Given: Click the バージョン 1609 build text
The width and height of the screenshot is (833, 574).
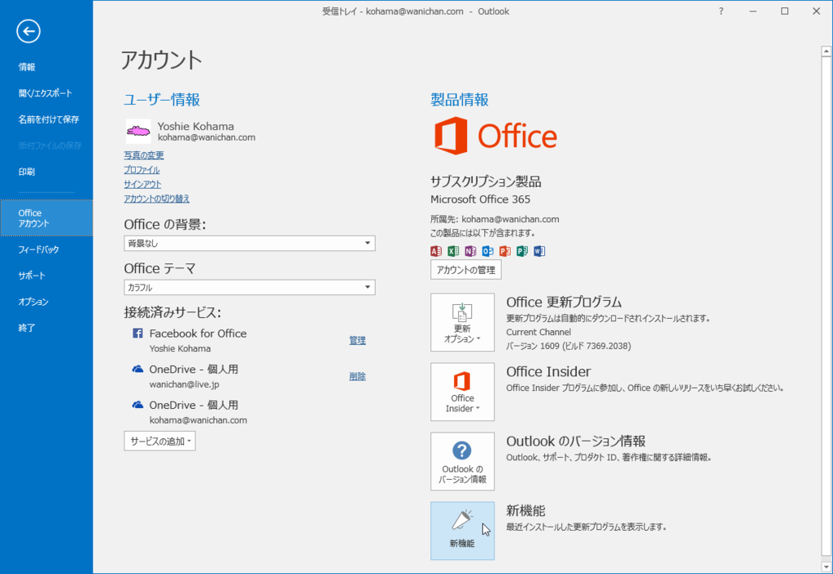Looking at the screenshot, I should (569, 346).
